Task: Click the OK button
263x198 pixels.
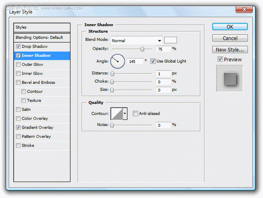Action: (x=230, y=27)
